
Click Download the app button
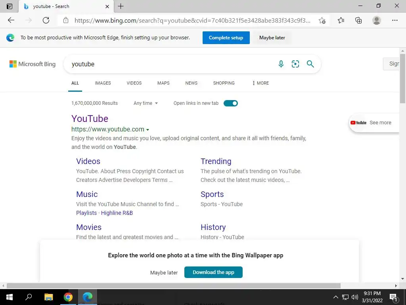click(213, 272)
